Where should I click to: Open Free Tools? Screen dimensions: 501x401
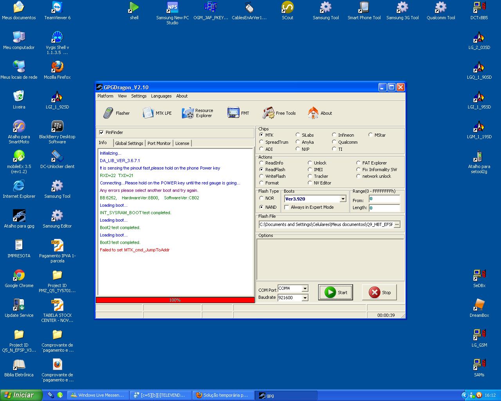(279, 113)
